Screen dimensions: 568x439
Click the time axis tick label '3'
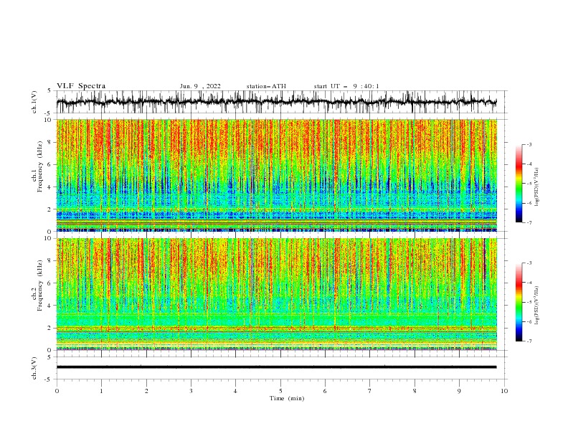(191, 391)
